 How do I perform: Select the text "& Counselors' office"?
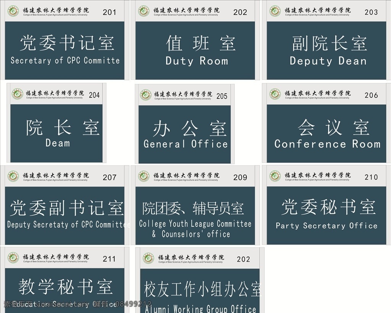click(191, 234)
